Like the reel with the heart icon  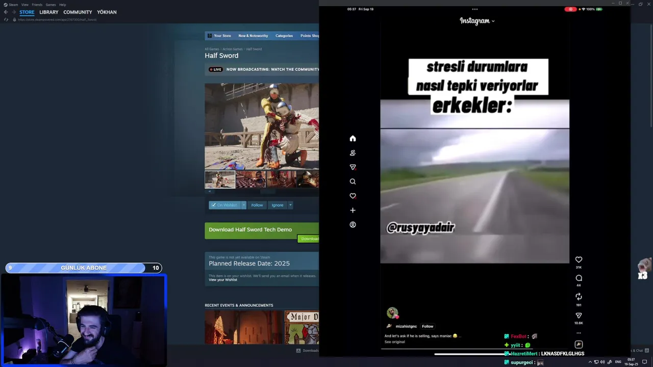pyautogui.click(x=579, y=259)
